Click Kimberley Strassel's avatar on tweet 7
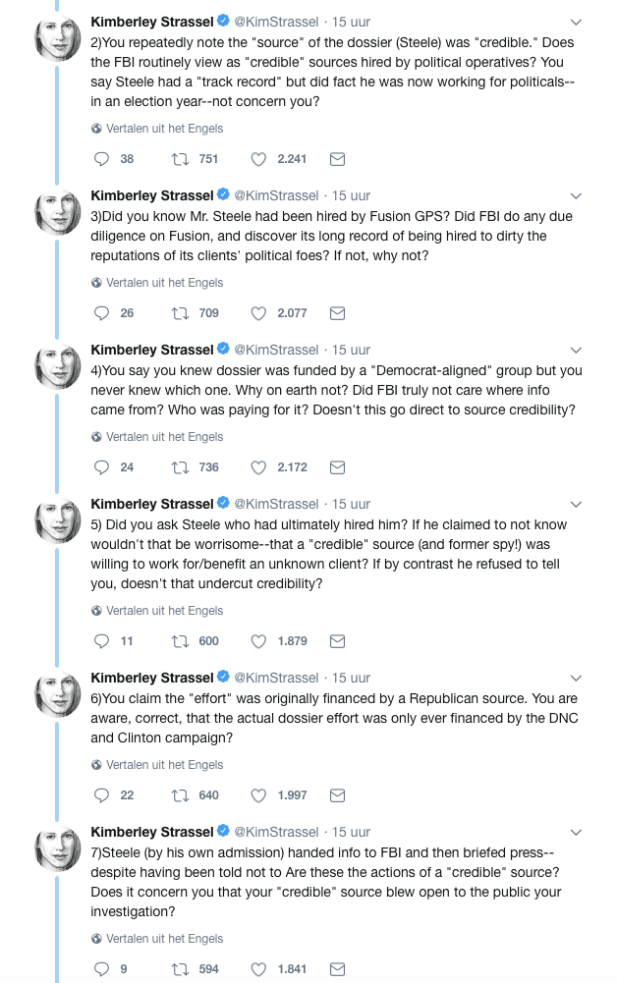The image size is (617, 983). click(58, 852)
